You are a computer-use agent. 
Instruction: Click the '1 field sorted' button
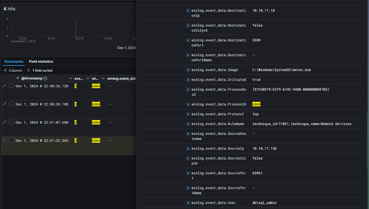(40, 70)
